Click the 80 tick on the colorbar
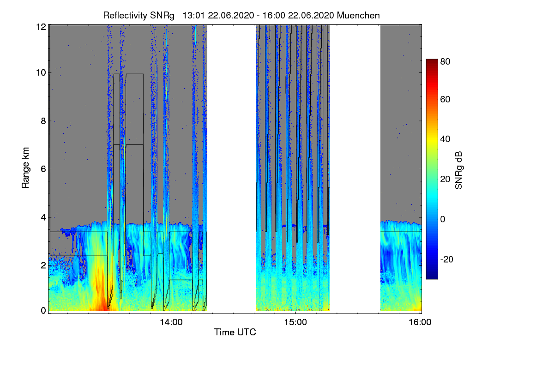Viewport: 554px width, 369px height. tap(446, 61)
